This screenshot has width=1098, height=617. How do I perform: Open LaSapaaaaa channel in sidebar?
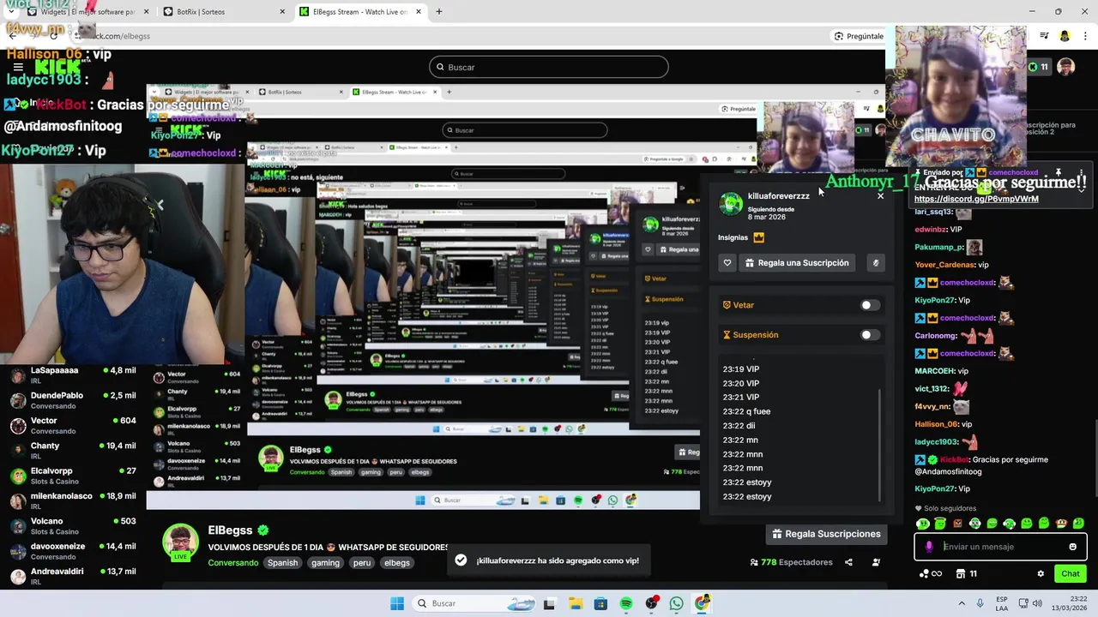(73, 375)
